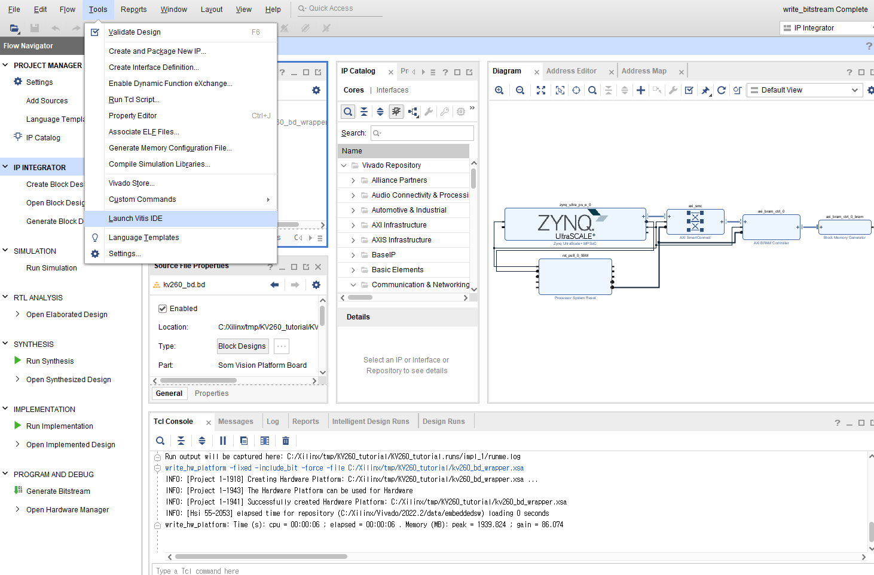
Task: Click the IP Catalog search field
Action: (422, 133)
